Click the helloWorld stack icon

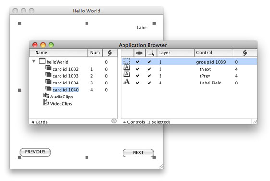(42, 61)
